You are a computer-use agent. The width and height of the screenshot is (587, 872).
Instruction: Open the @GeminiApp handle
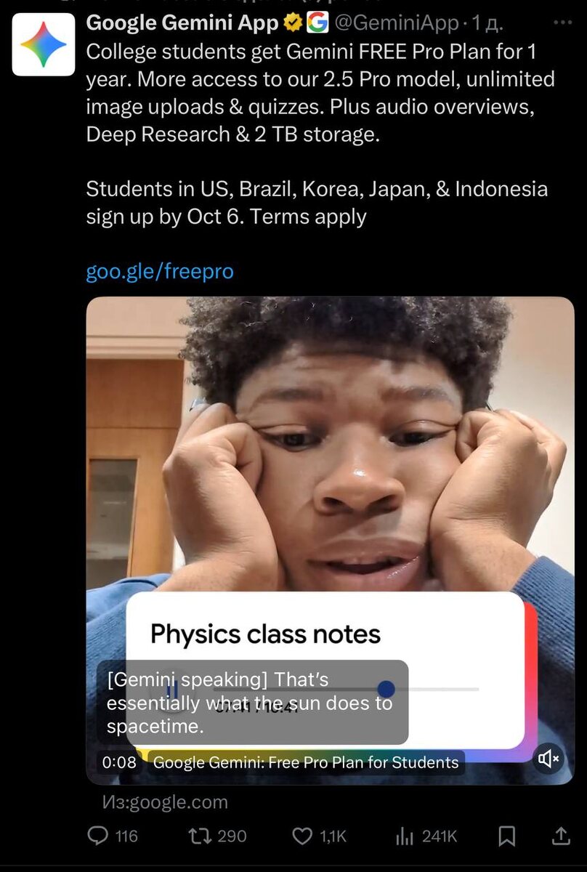pyautogui.click(x=396, y=24)
